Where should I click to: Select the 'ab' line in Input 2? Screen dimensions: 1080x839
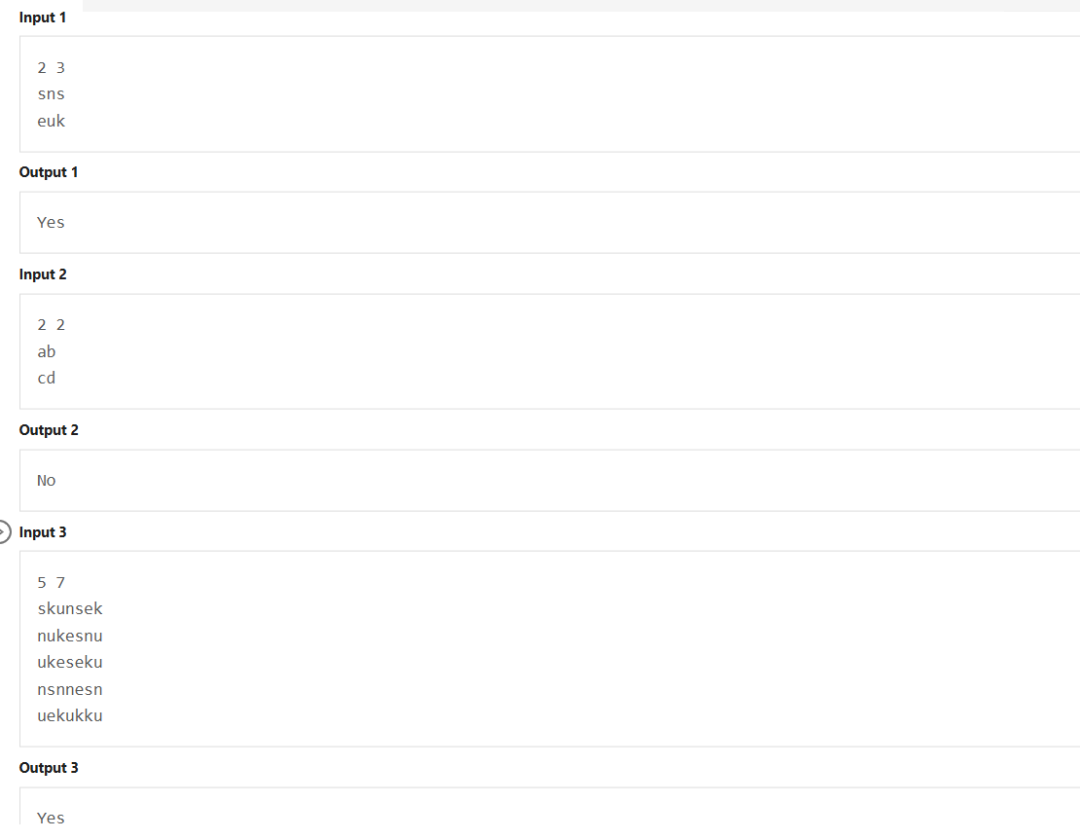click(x=46, y=352)
